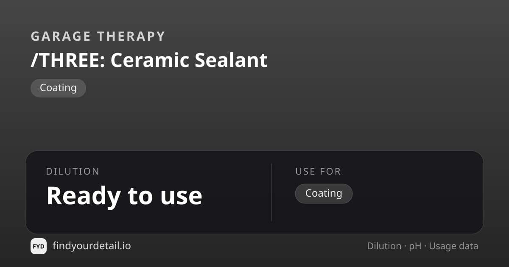Select the Coating tag below the title

[x=58, y=88]
